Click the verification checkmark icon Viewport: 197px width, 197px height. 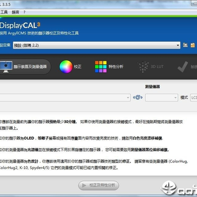[183, 67]
